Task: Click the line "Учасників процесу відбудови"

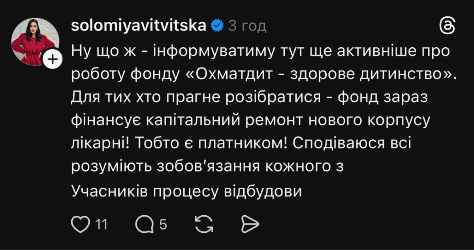Action: (186, 191)
